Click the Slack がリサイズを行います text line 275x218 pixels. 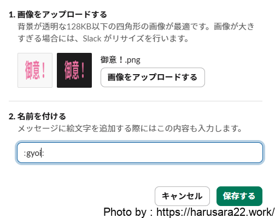pyautogui.click(x=103, y=39)
